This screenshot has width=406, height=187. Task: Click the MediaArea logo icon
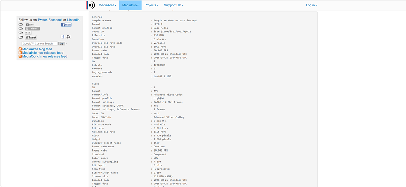pyautogui.click(x=91, y=5)
